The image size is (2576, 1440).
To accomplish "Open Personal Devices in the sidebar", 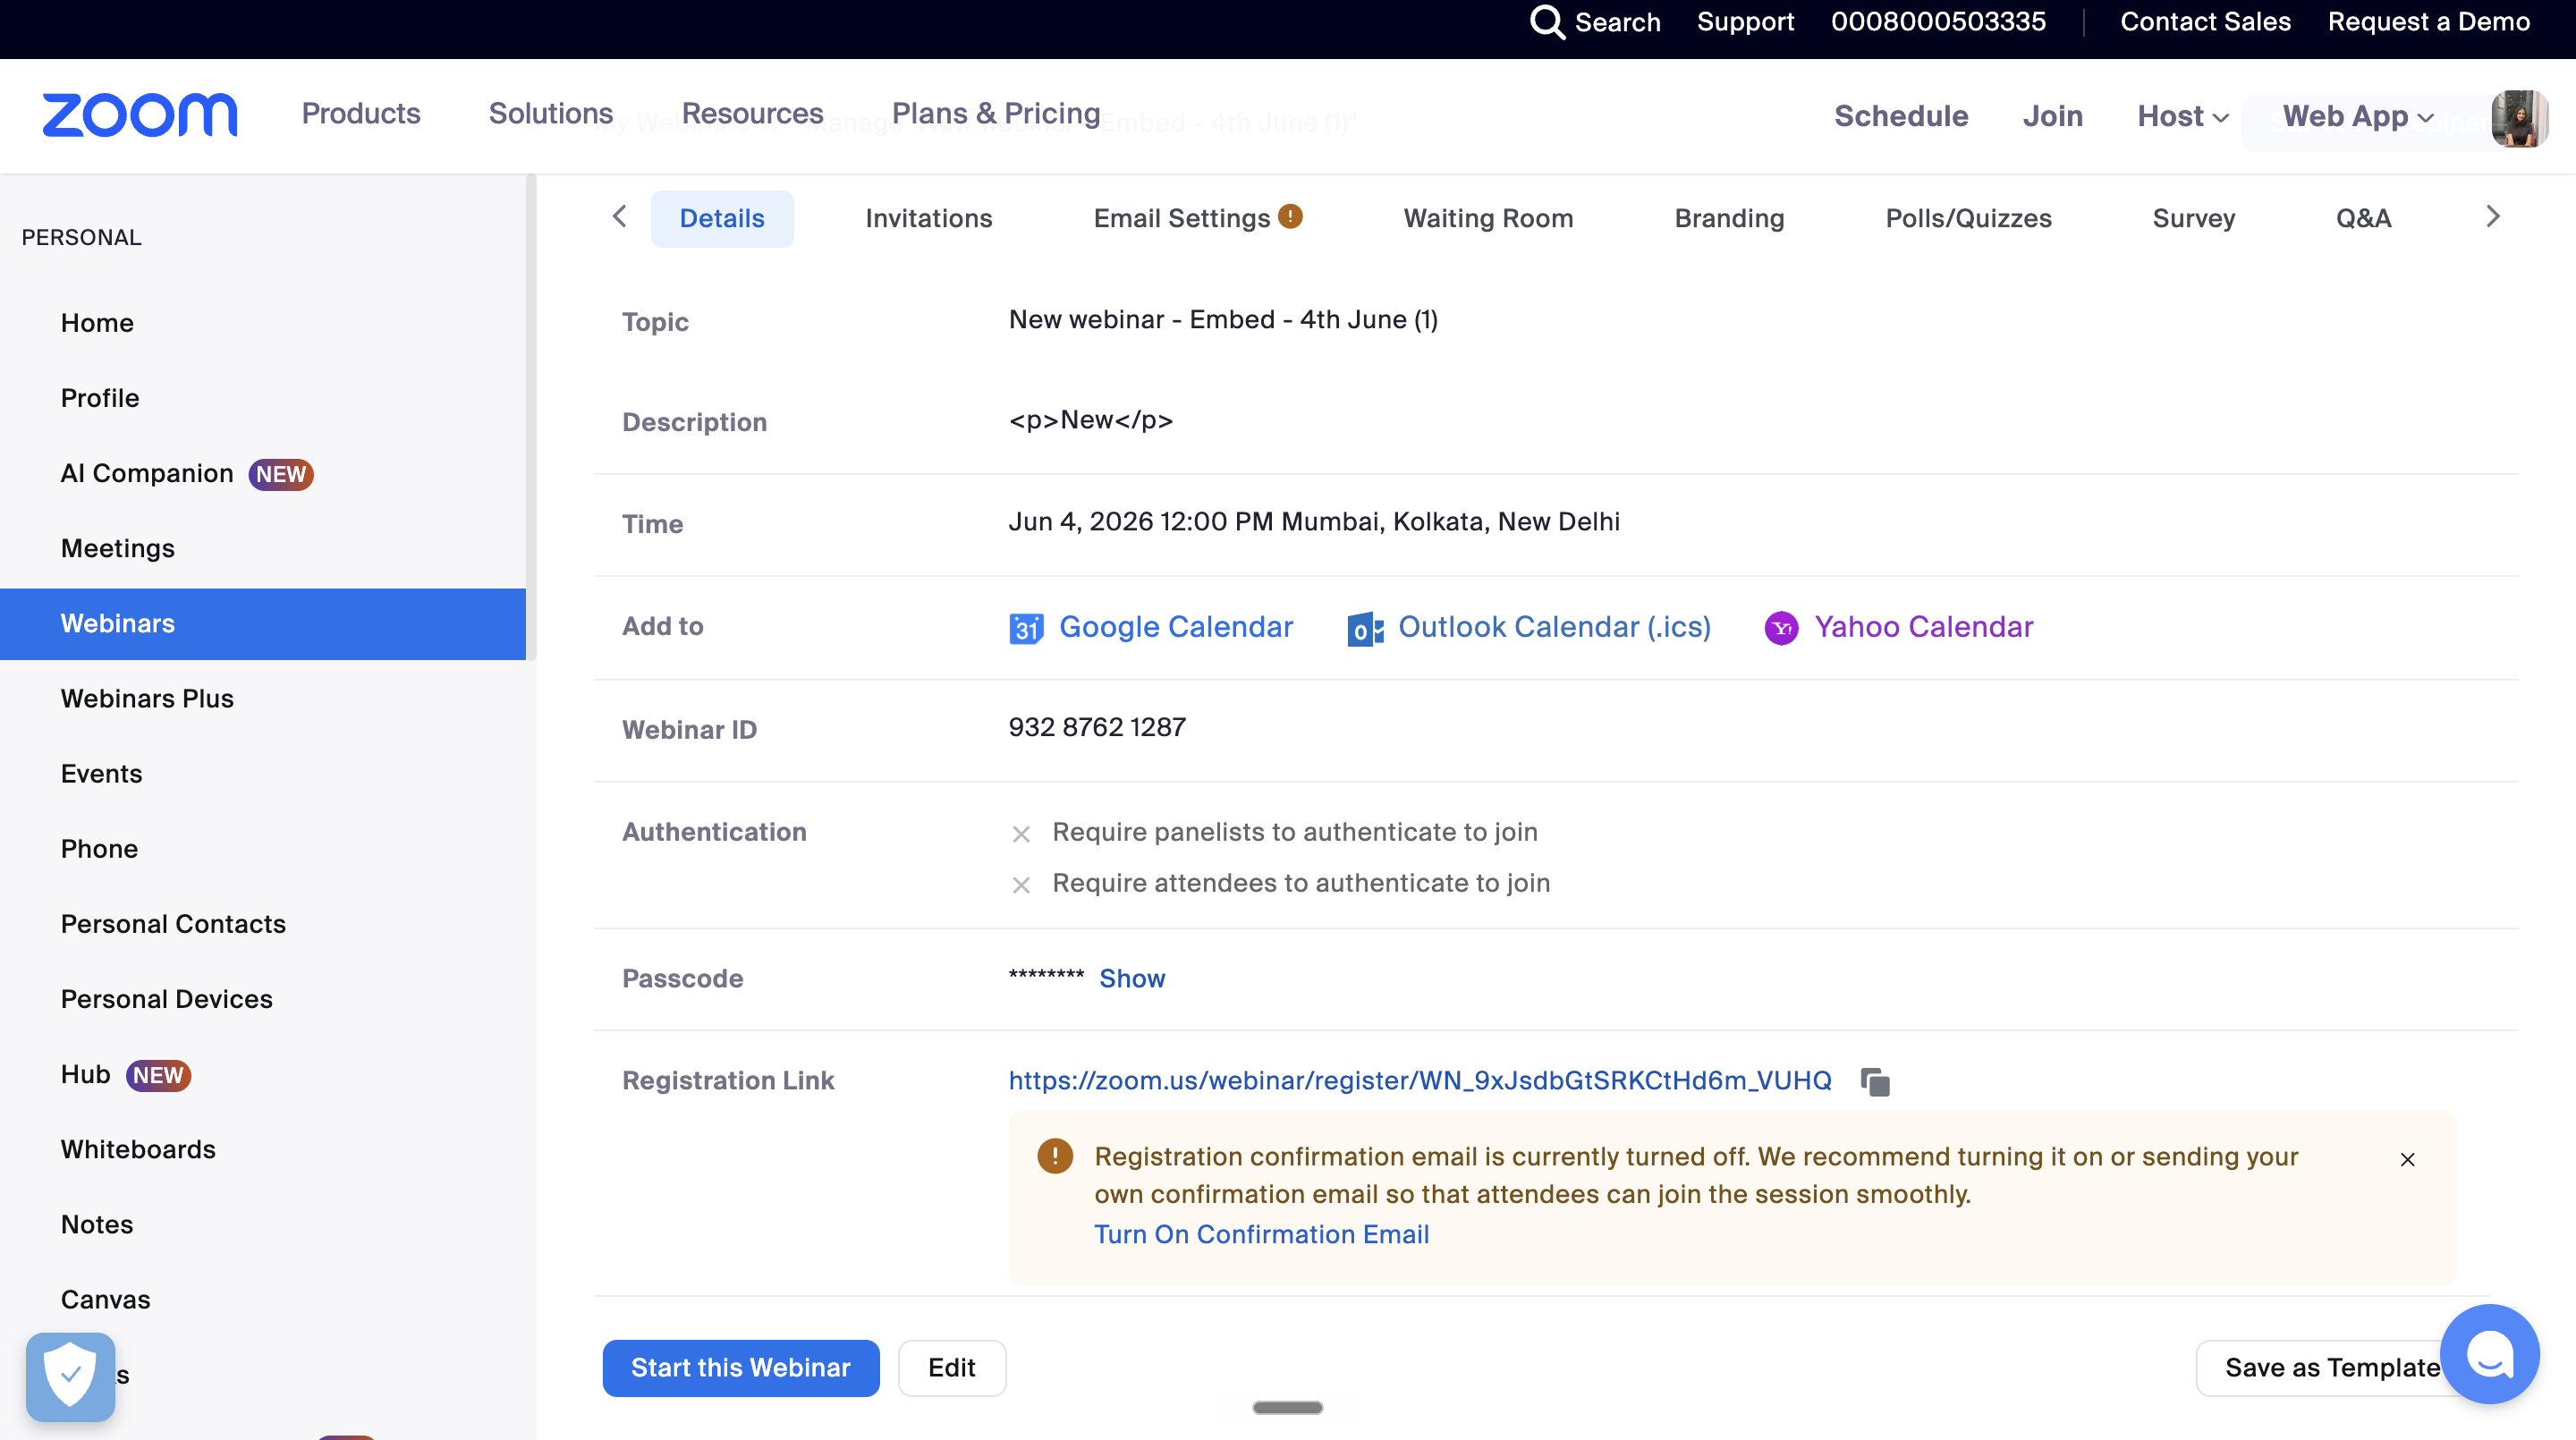I will click(167, 999).
